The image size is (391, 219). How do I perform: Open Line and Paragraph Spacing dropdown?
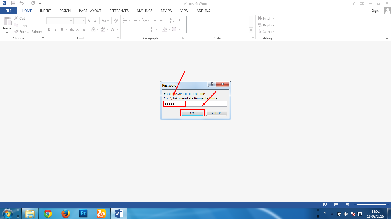tap(154, 29)
